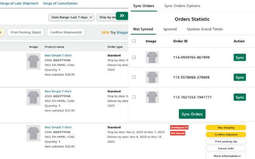Sync order 113-7821553-1947777
255x159 pixels.
(239, 97)
